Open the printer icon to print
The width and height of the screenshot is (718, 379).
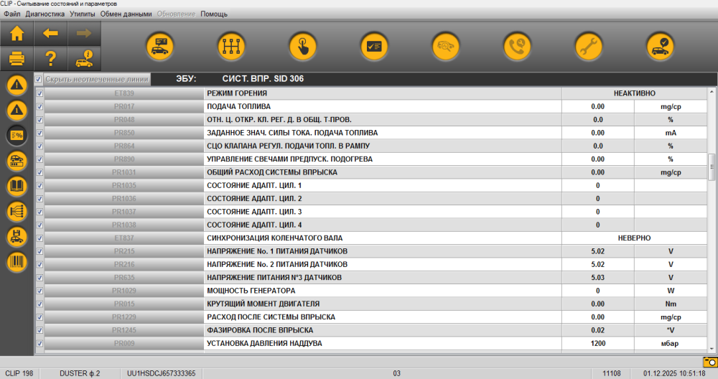tap(17, 58)
